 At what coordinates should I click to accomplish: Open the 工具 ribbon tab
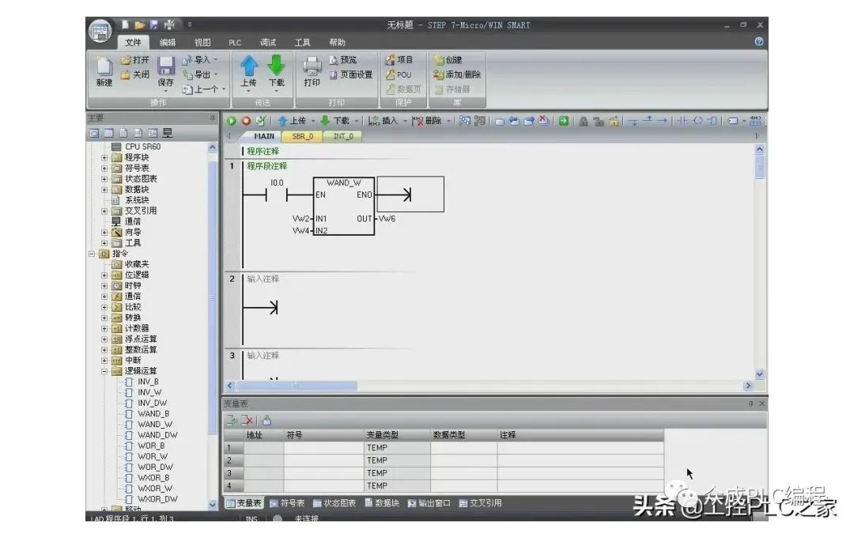(302, 43)
